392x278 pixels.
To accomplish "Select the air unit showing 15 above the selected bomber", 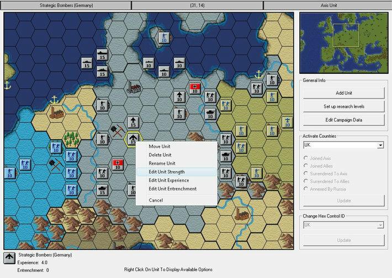I will coord(133,122).
